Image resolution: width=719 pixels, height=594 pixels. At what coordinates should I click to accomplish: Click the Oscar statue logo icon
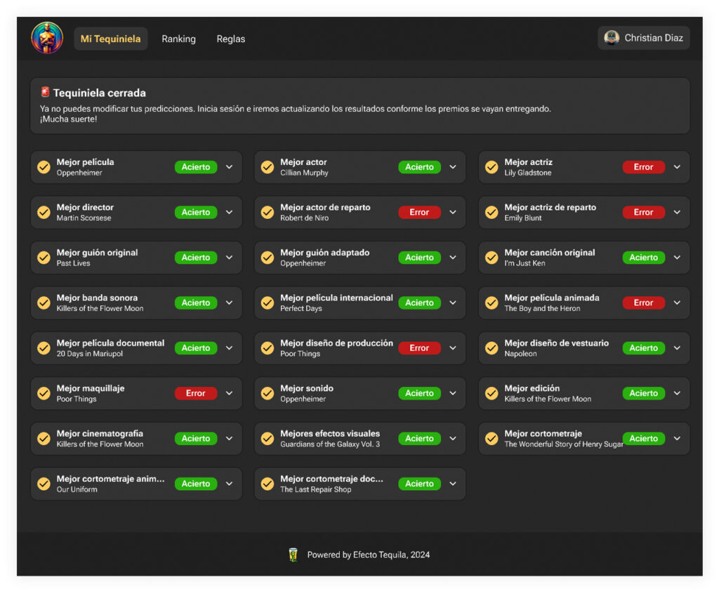click(47, 38)
